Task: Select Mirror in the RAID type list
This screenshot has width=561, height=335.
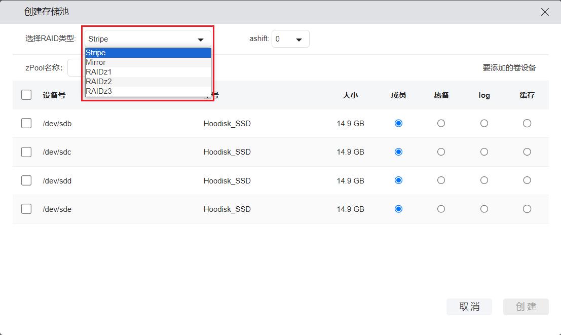Action: point(96,62)
